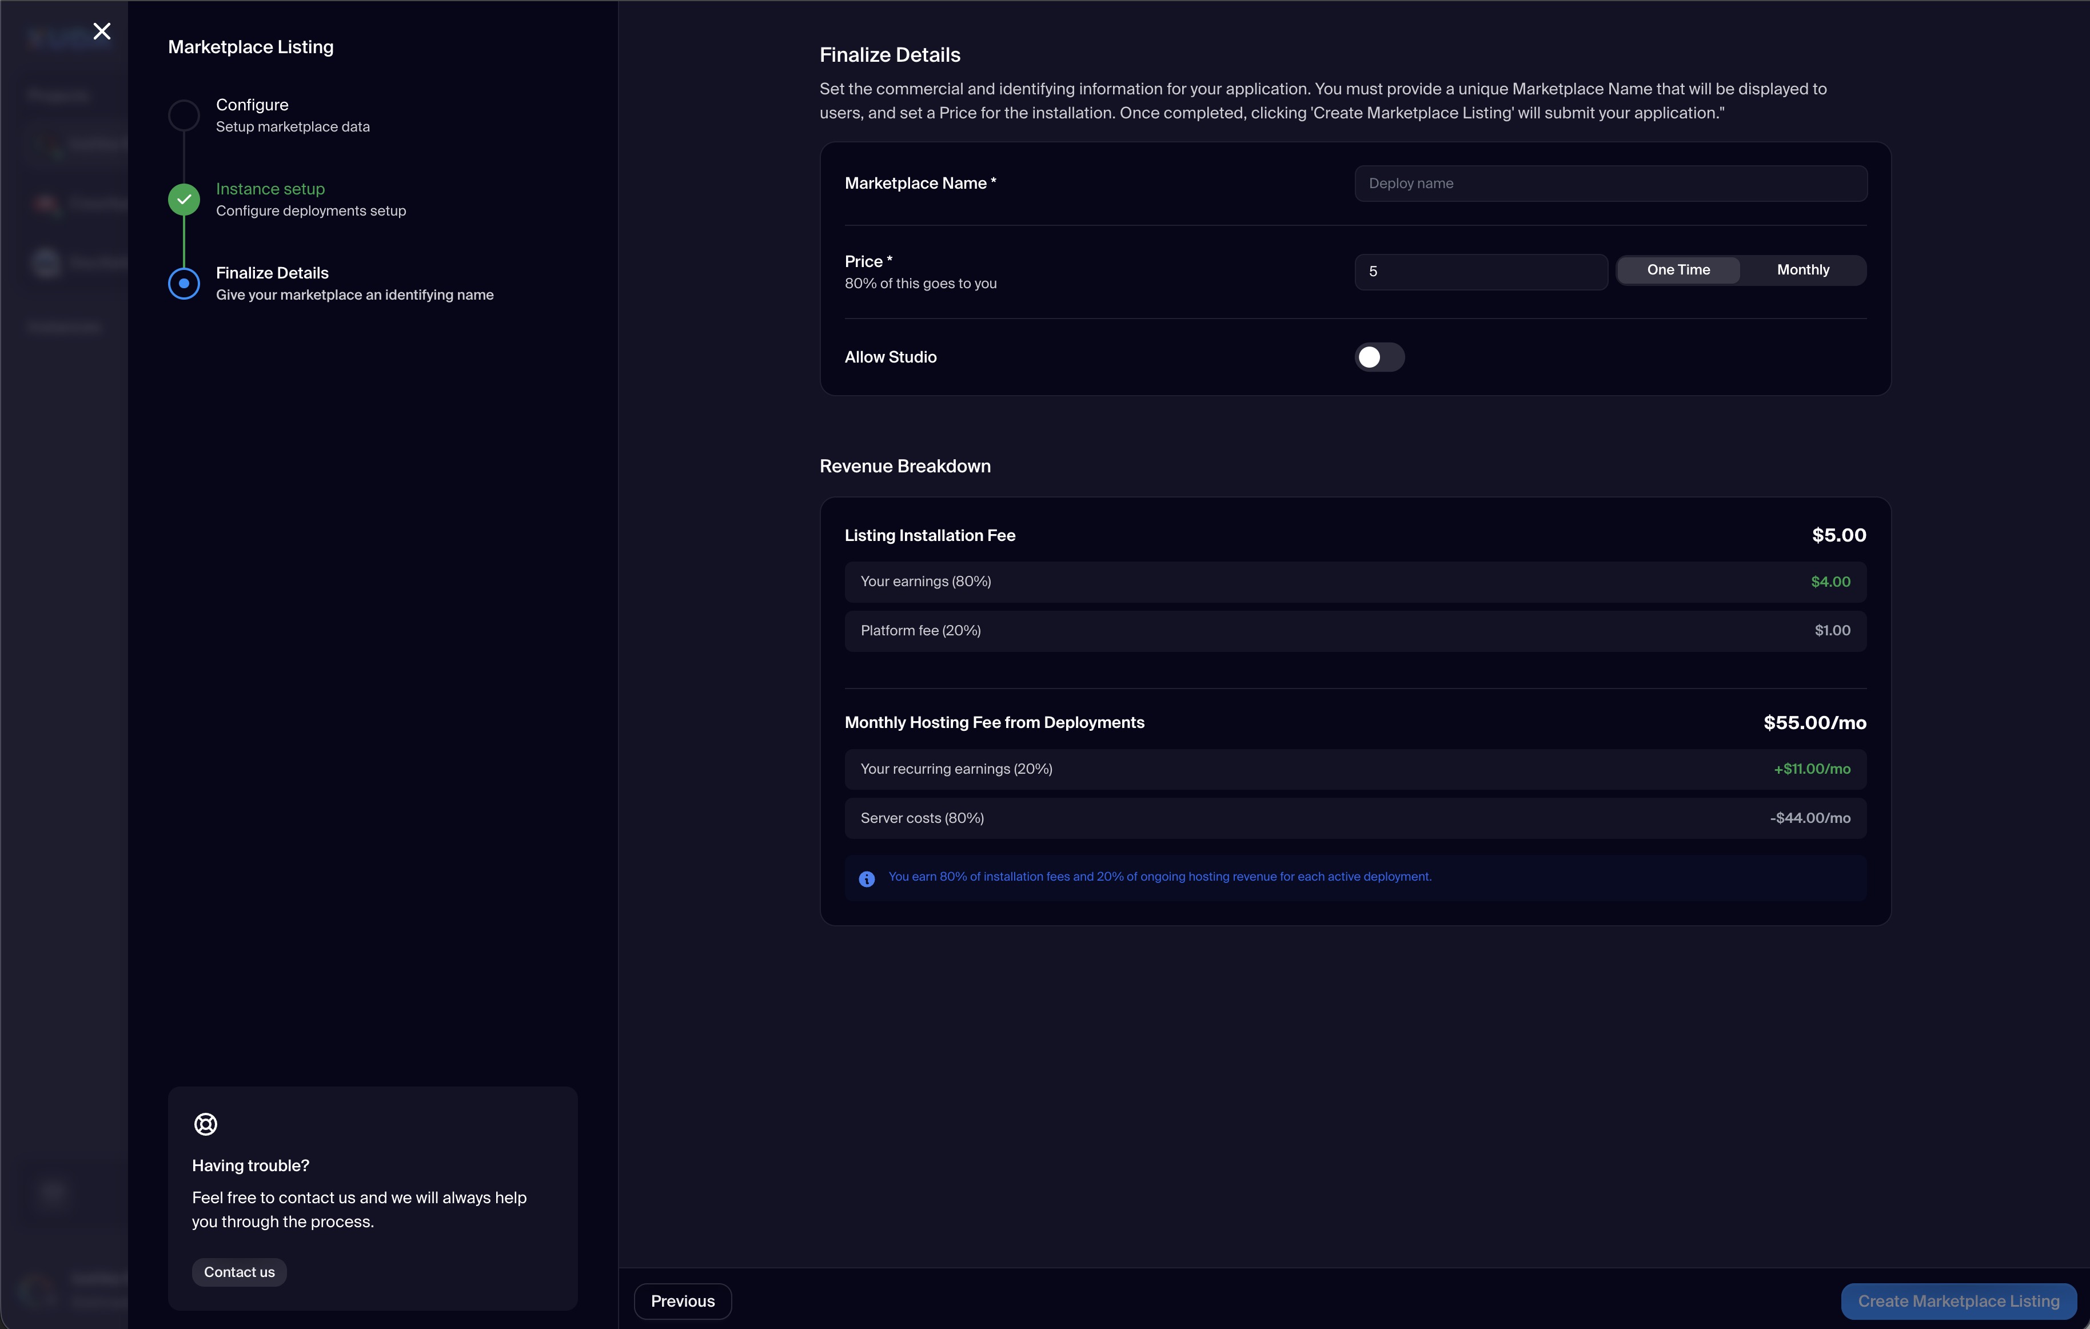Click Create Marketplace Listing button
The height and width of the screenshot is (1329, 2090).
[1957, 1300]
